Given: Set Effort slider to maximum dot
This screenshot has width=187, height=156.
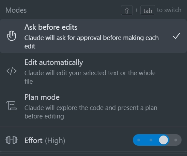Looking at the screenshot, I should 176,140.
